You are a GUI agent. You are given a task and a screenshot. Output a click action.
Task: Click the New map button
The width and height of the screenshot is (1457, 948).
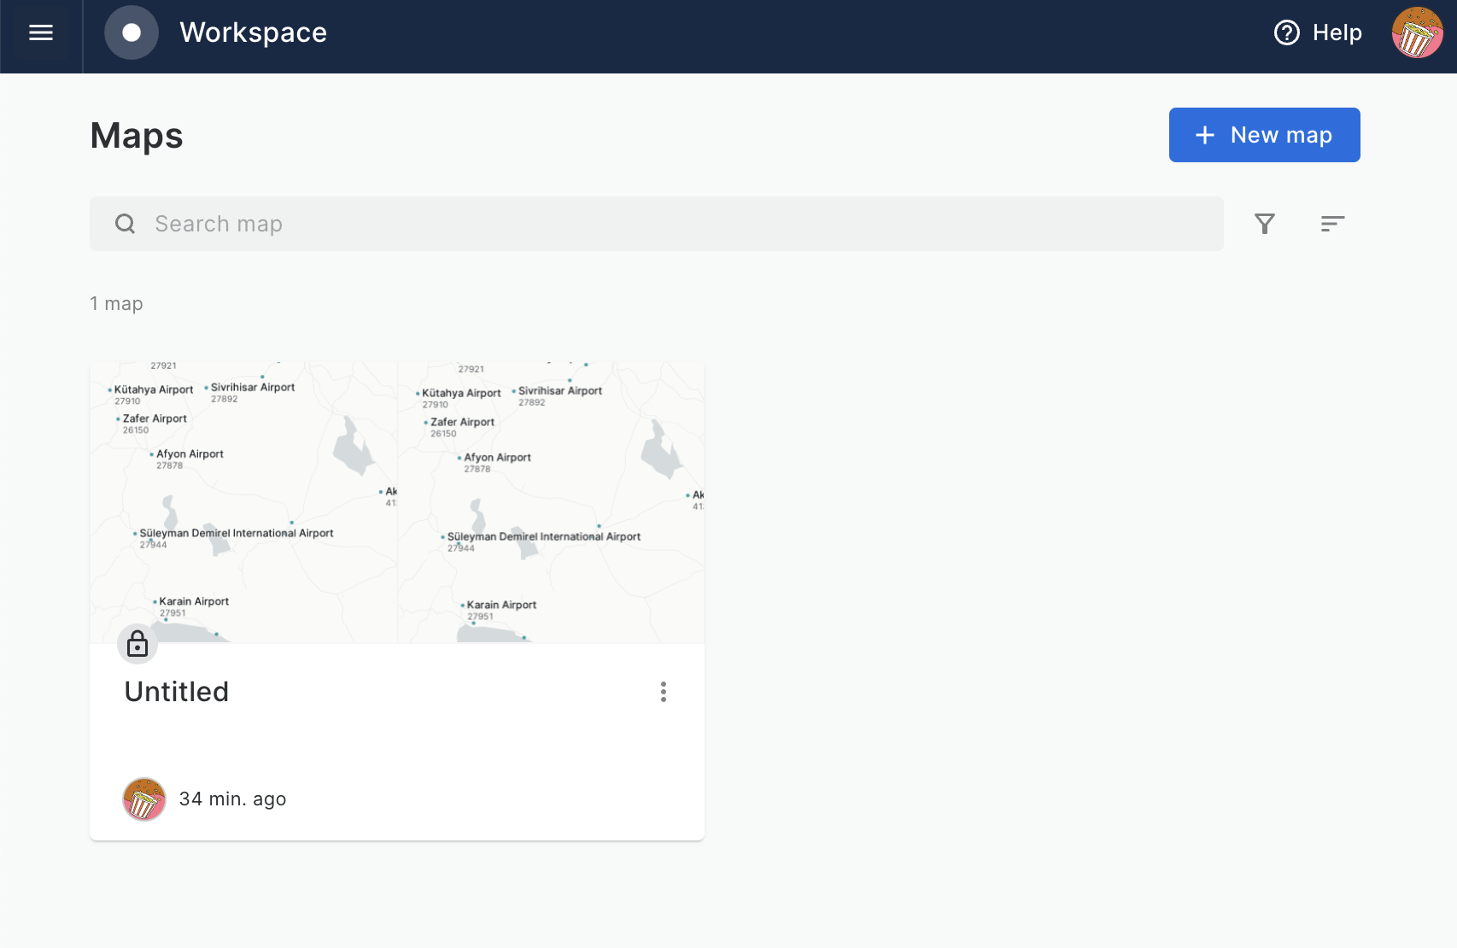click(x=1264, y=135)
